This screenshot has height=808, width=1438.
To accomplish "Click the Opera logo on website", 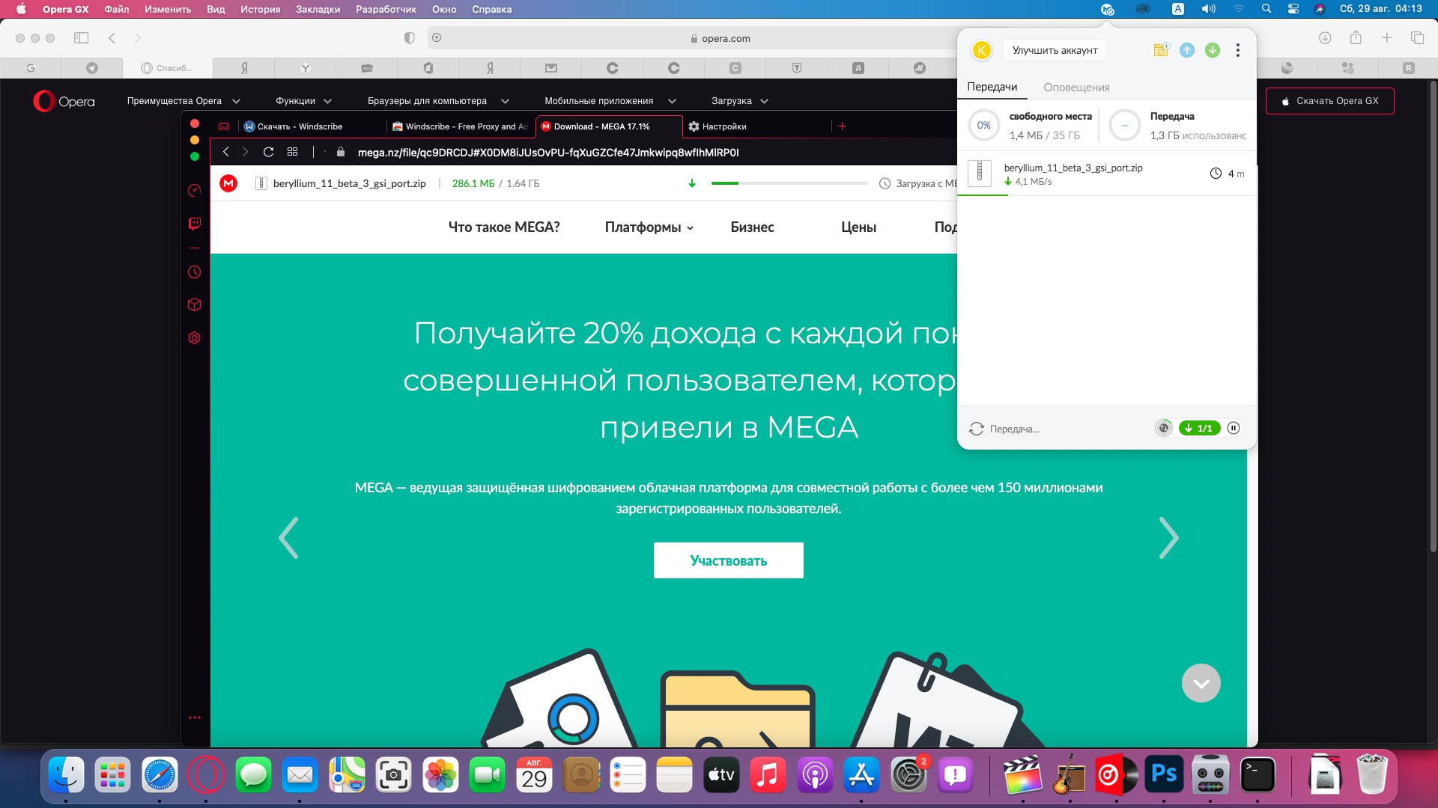I will (x=64, y=101).
